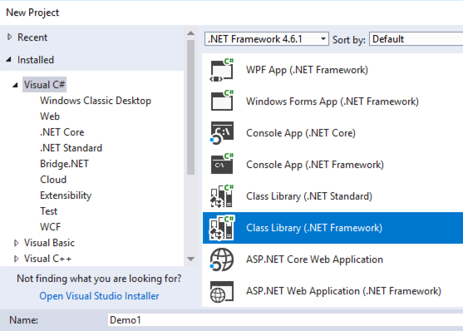Select ASP.NET Web Application (.NET Framework) icon

[222, 291]
